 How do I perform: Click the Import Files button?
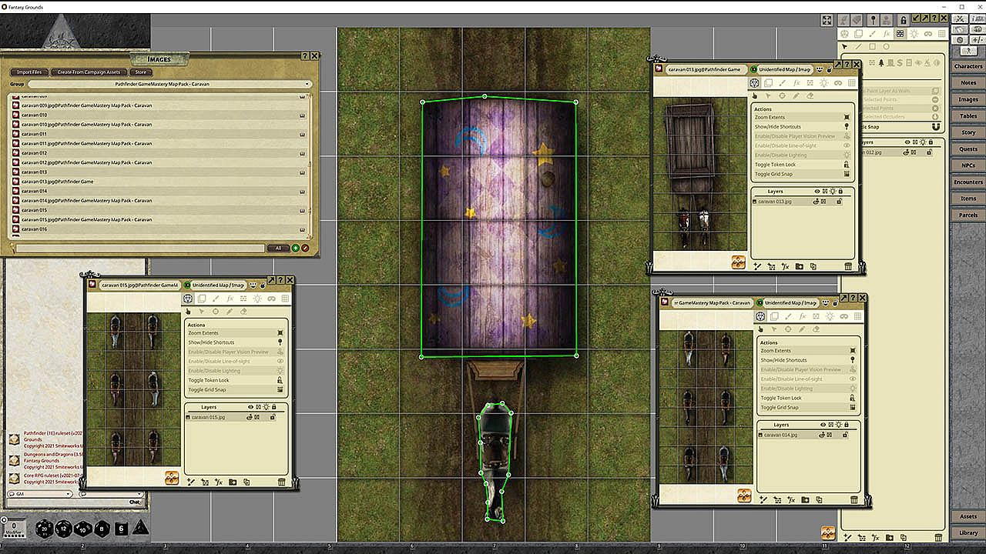29,72
